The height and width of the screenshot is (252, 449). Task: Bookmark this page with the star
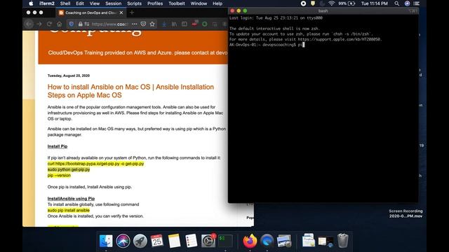click(x=152, y=24)
